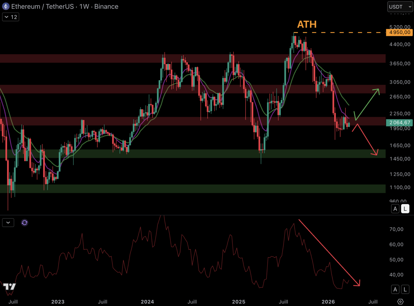Click the A auto-scale toggle on the RSI panel
414x306 pixels.
[395, 289]
